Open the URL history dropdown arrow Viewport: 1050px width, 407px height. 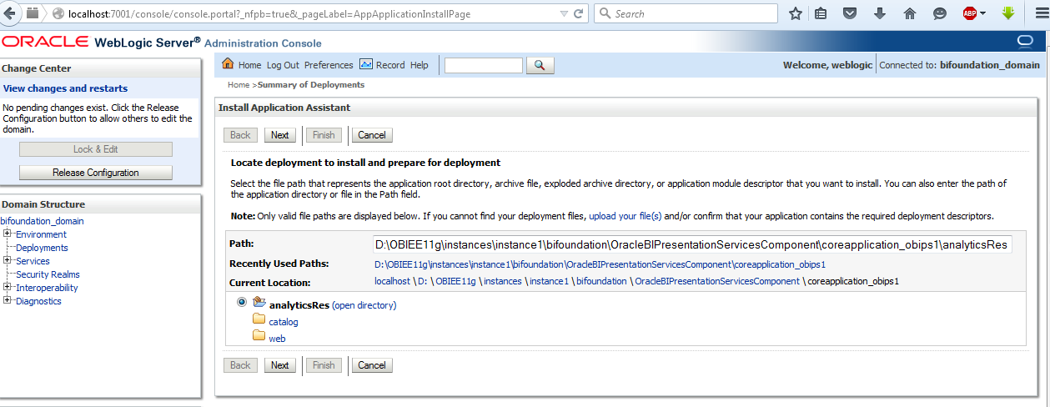(x=565, y=13)
